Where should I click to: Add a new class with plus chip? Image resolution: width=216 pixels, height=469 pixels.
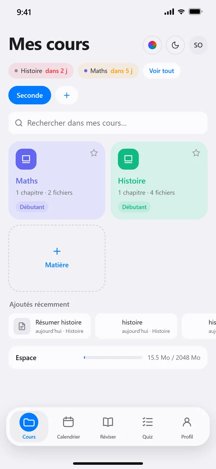coord(67,95)
